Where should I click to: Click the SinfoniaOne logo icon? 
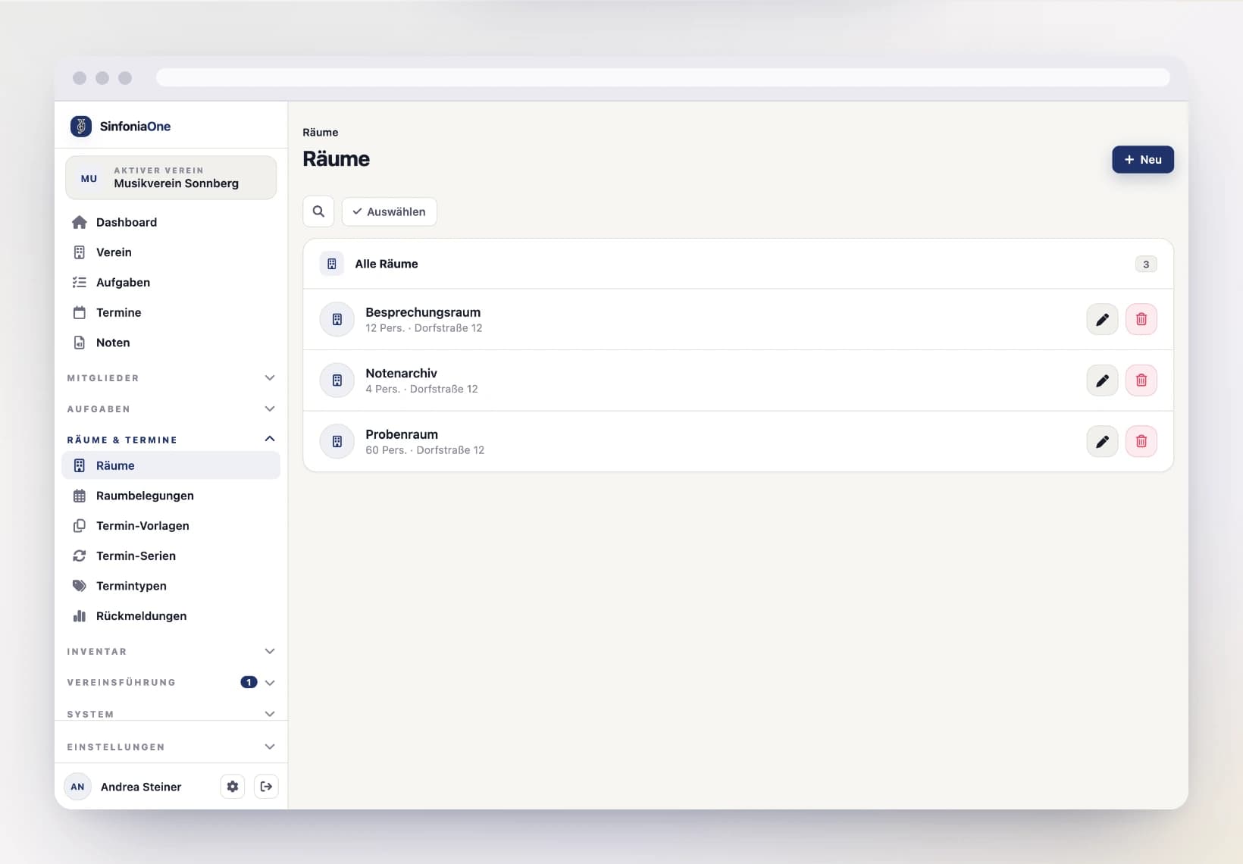coord(80,126)
